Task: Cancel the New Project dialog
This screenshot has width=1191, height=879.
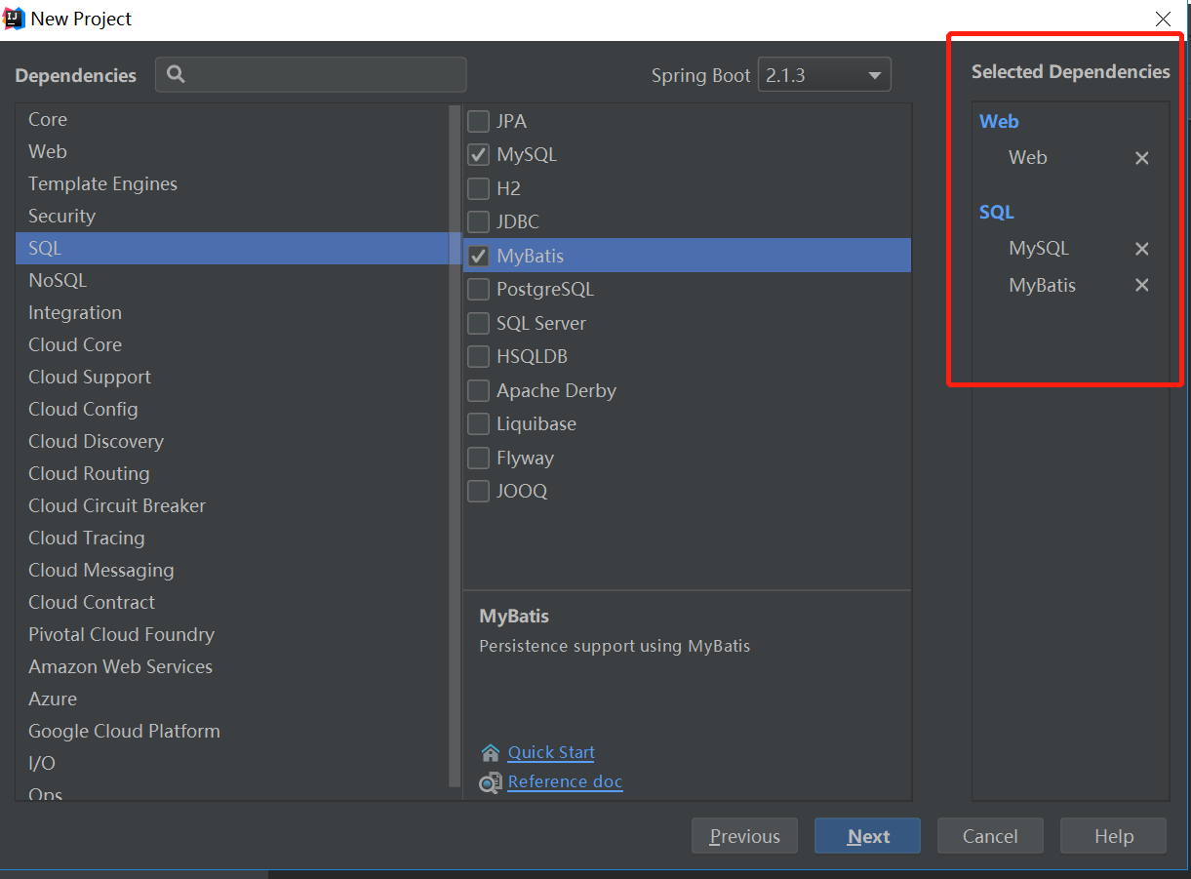Action: (990, 836)
